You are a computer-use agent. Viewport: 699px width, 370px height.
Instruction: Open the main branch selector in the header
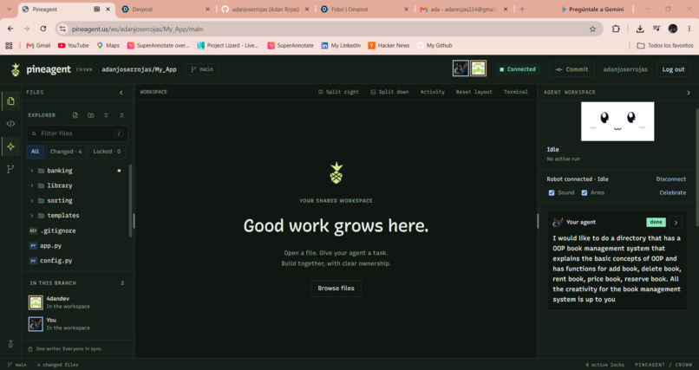pyautogui.click(x=202, y=69)
